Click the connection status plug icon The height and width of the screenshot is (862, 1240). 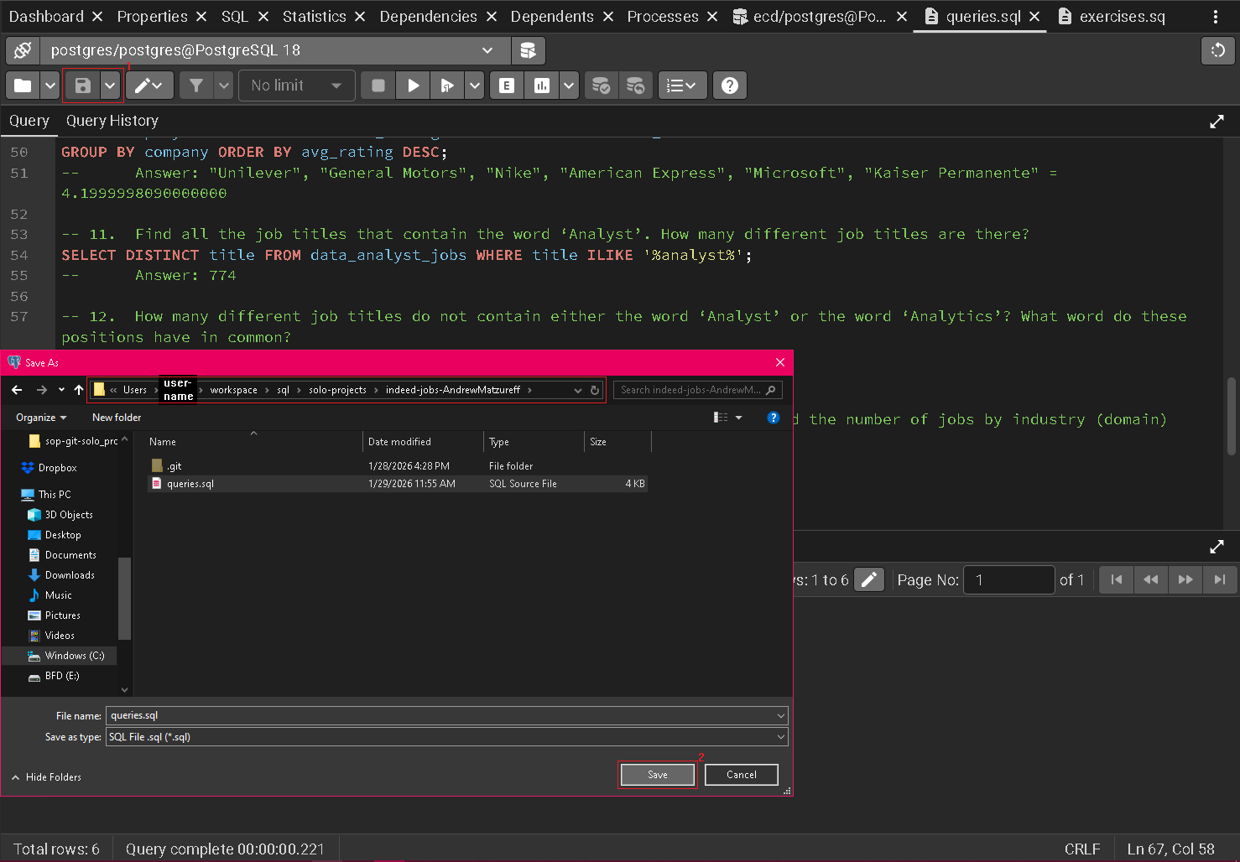(23, 50)
